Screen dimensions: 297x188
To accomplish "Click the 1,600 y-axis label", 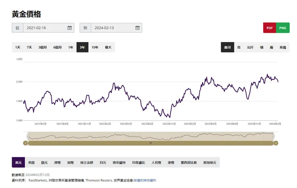I will 19,120.
